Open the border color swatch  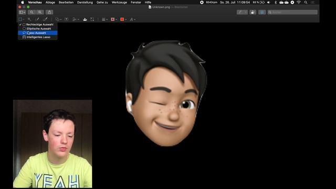click(113, 19)
